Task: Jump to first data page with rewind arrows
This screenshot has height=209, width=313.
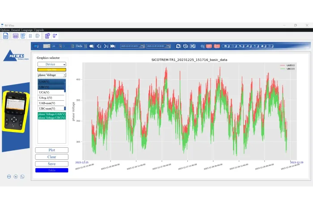Action: tap(91, 46)
